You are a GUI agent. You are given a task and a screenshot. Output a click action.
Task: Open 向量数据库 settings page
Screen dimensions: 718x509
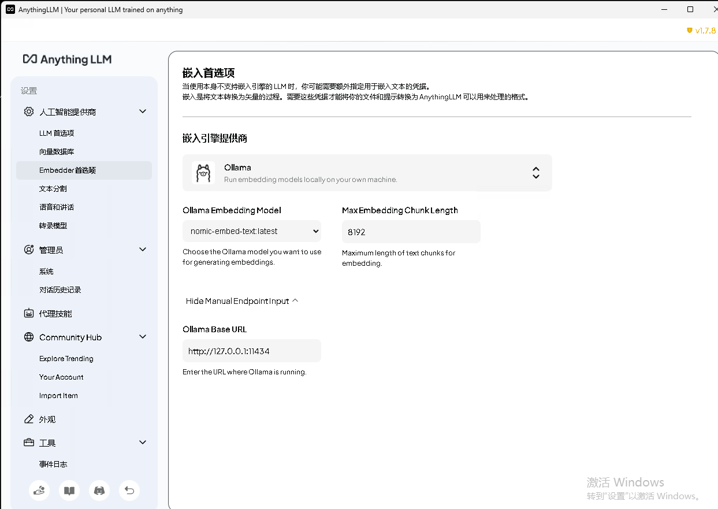click(x=57, y=151)
